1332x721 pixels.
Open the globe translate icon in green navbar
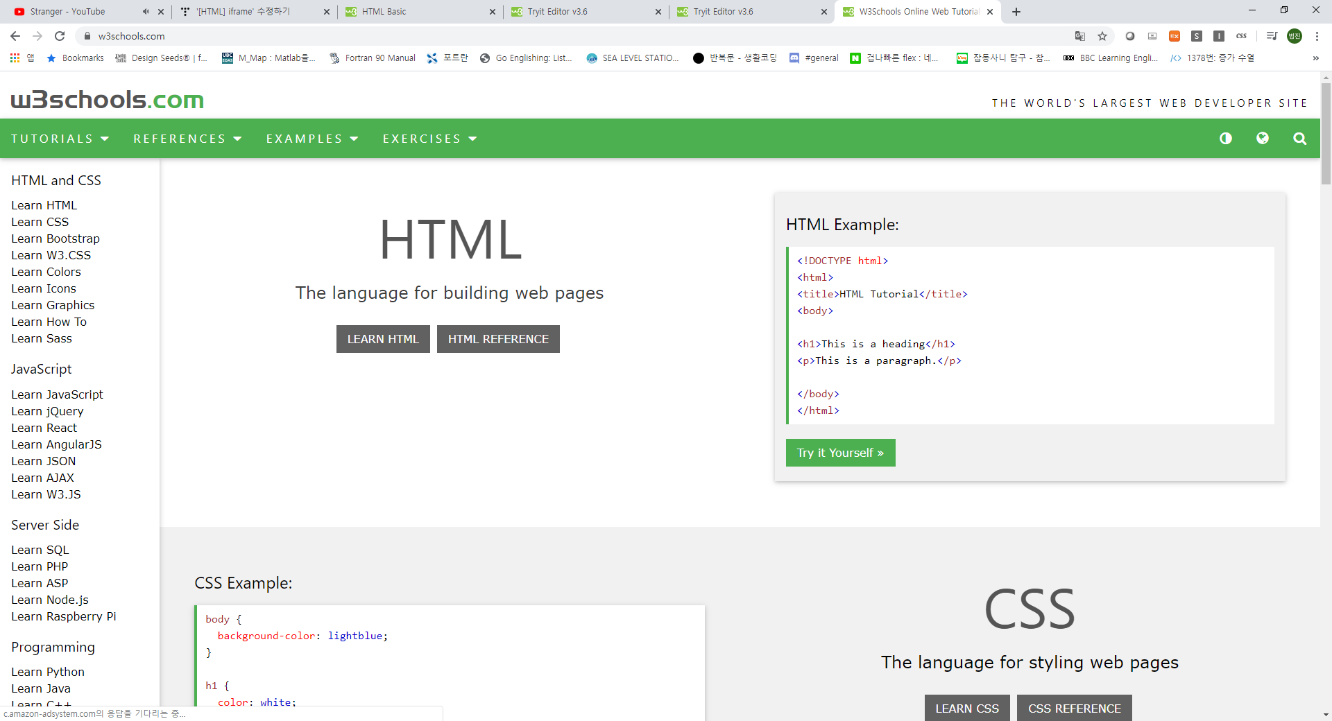point(1263,139)
